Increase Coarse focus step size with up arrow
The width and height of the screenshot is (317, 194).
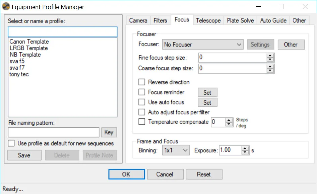coord(270,66)
